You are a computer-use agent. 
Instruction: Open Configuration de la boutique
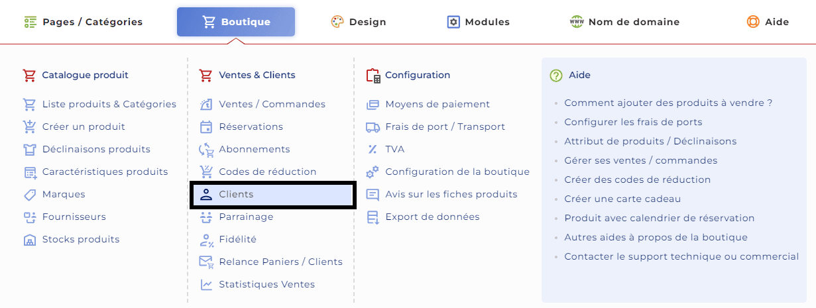pyautogui.click(x=457, y=172)
